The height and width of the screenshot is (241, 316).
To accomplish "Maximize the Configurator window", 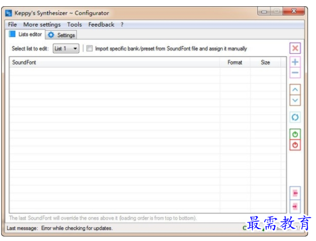I will (276, 11).
